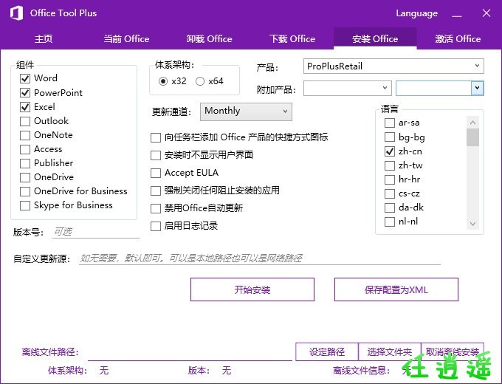Screen dimensions: 502x384
Task: Go to the 卸载 Office tab
Action: [210, 38]
